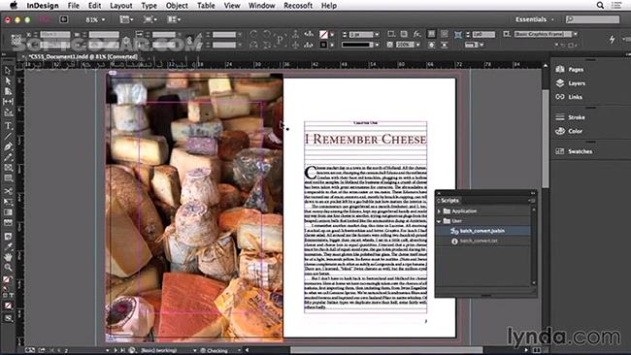Click the document tab CS55_Document1.indd
The width and height of the screenshot is (631, 355).
pos(83,56)
